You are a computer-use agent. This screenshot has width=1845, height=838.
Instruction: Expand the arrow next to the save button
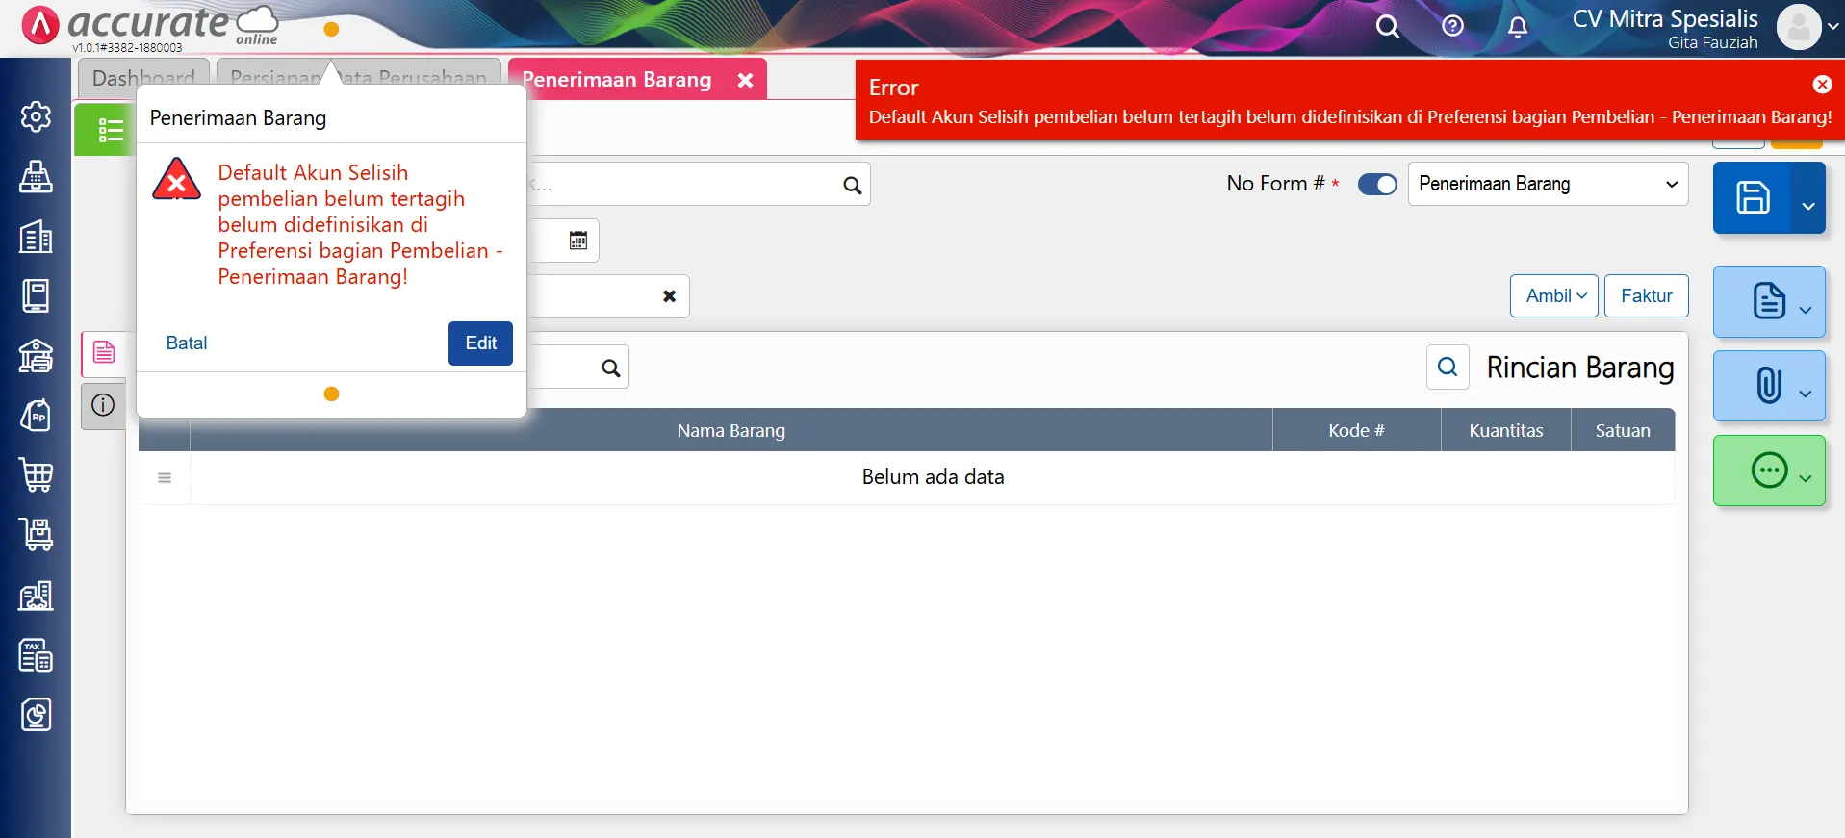tap(1807, 206)
